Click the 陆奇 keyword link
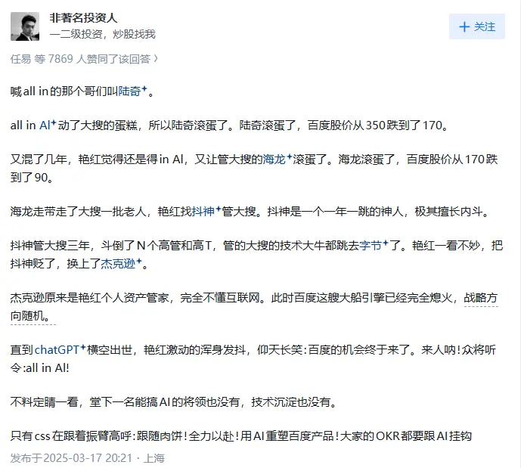Screen dimensions: 521x468 tap(129, 91)
